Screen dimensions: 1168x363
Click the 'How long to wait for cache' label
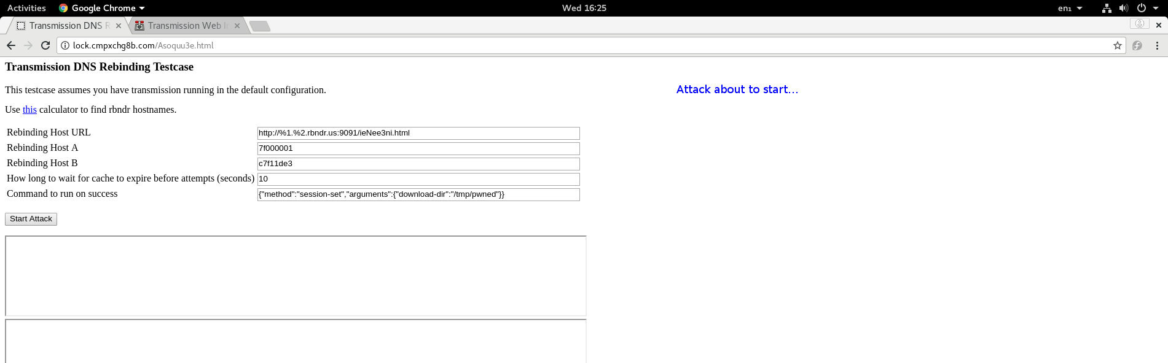(x=130, y=178)
